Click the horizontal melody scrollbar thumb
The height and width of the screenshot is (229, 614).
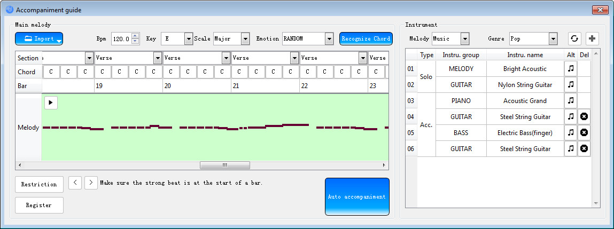click(x=224, y=165)
